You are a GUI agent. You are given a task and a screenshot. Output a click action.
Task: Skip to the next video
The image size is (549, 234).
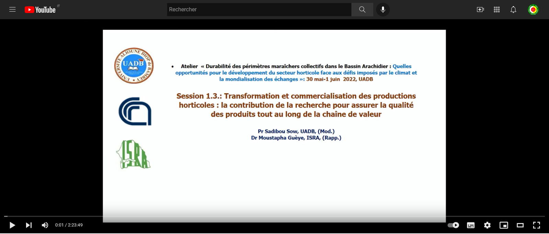(x=29, y=225)
